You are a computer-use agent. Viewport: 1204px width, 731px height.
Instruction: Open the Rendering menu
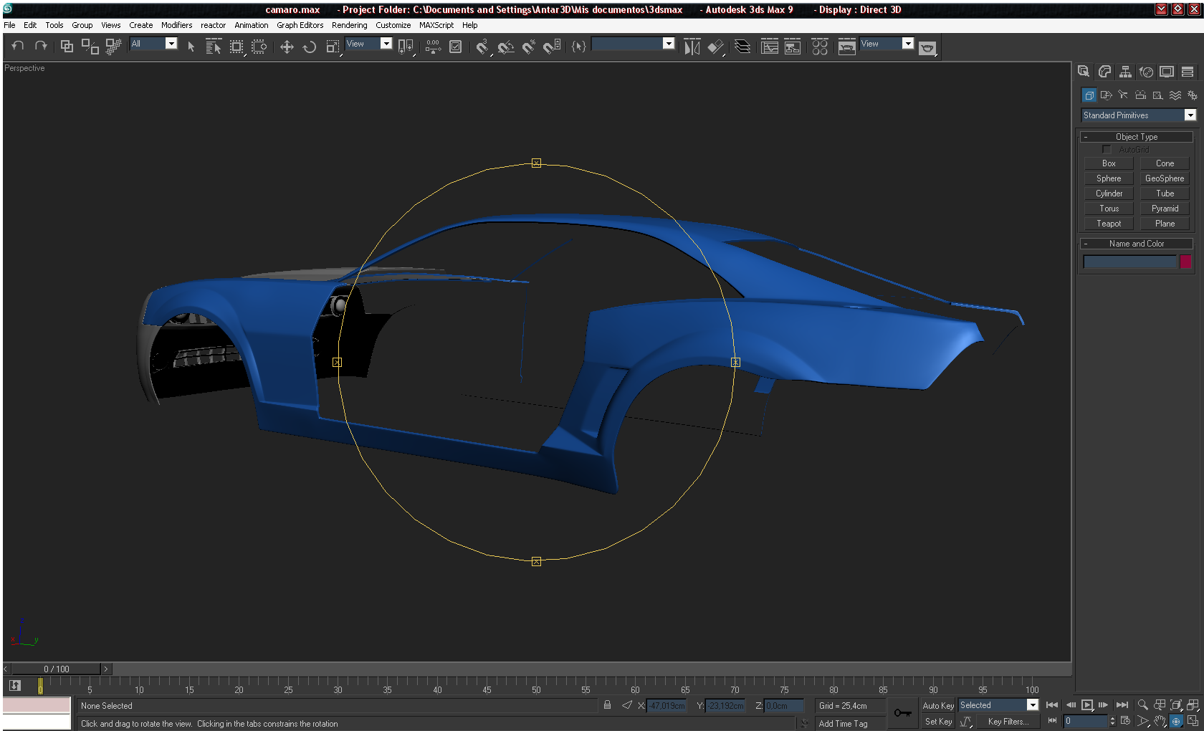[349, 25]
